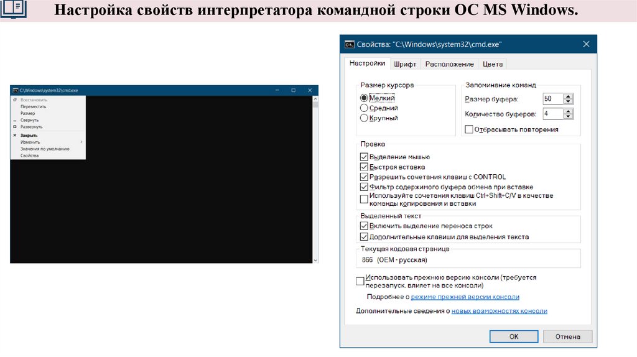The width and height of the screenshot is (637, 357).
Task: Open the новых возможностях консоли link
Action: pyautogui.click(x=500, y=311)
